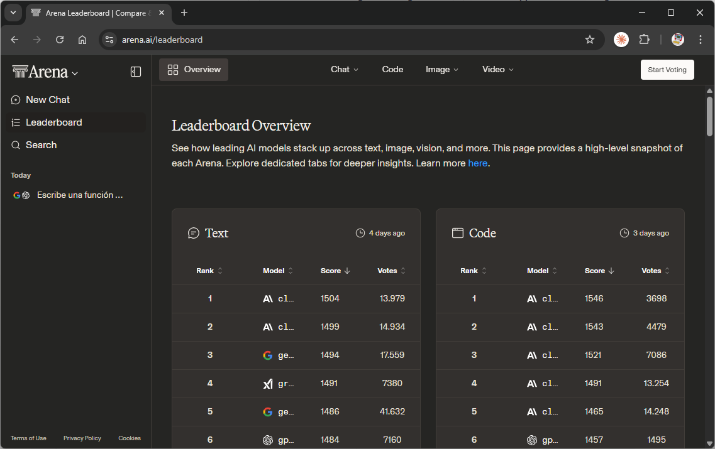View site information icon in address bar
Viewport: 715px width, 449px height.
(109, 40)
